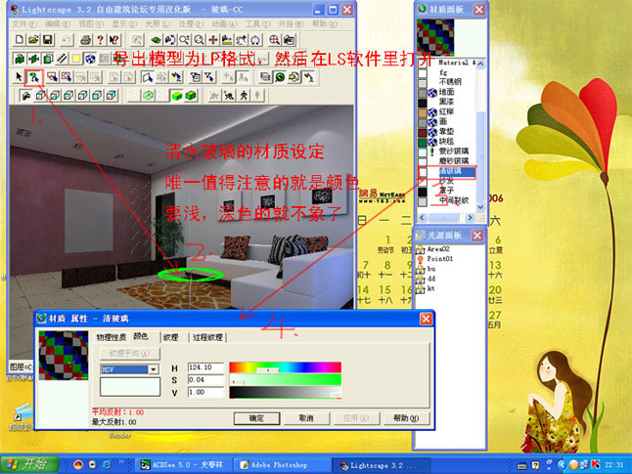Viewport: 632px width, 474px height.
Task: Click the Print icon in the toolbar
Action: [x=85, y=39]
